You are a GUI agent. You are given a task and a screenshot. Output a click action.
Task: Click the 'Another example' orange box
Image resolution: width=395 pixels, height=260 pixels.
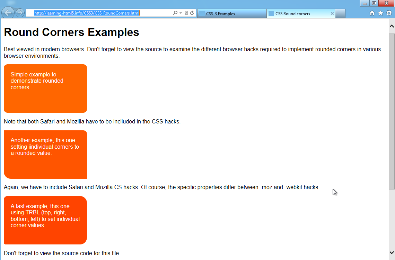45,155
